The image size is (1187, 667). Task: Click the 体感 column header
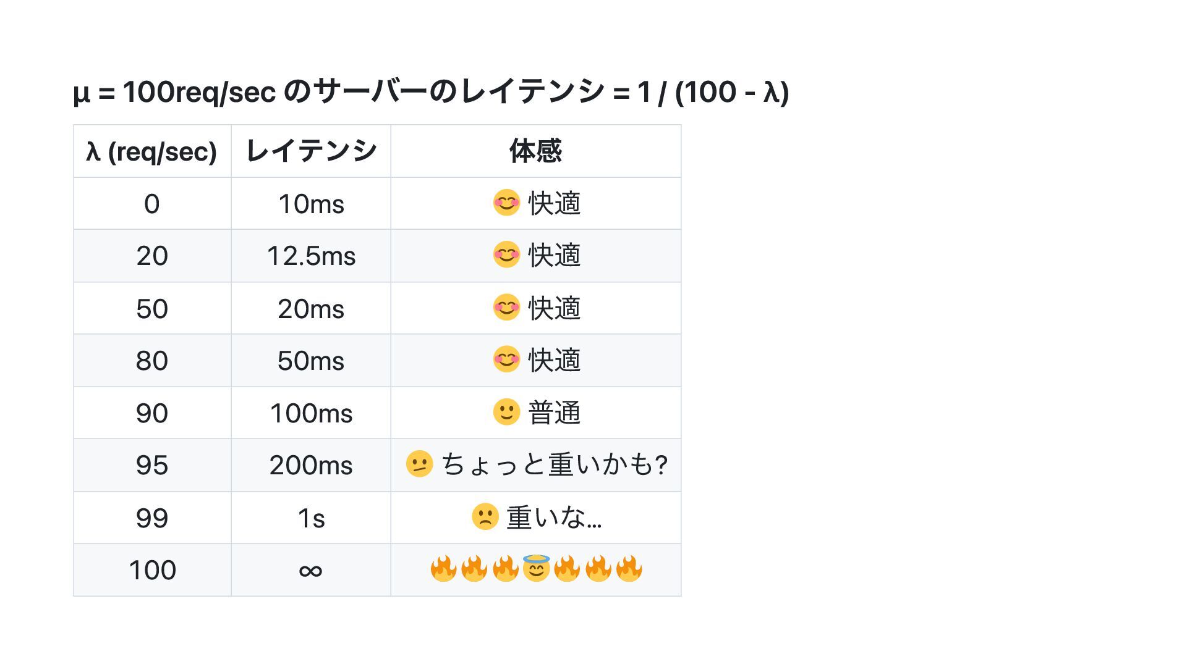pyautogui.click(x=535, y=151)
